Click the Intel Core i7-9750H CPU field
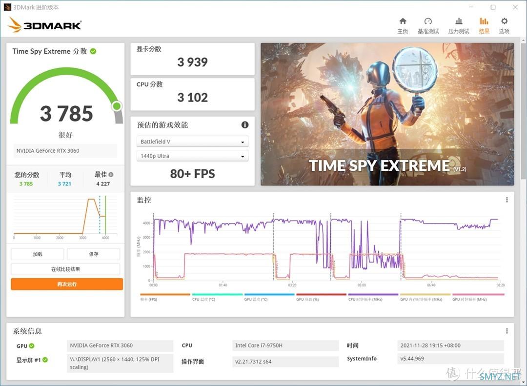Screen dimensions: 527x386 (x=285, y=345)
